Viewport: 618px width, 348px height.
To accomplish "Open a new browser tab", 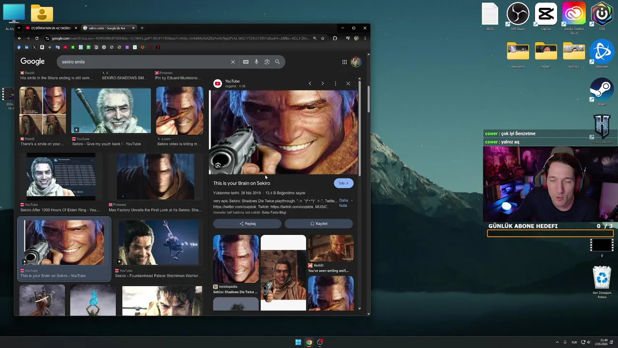I will (x=142, y=28).
